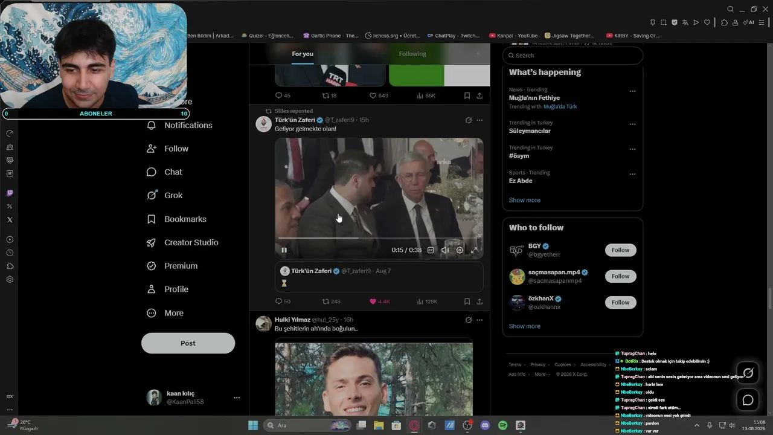Open the player icon in Opera sidebar
This screenshot has width=773, height=435.
(x=10, y=239)
